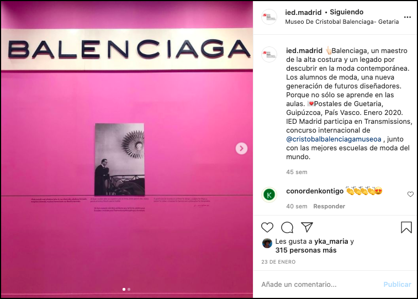Open comments via speech bubble icon
The width and height of the screenshot is (418, 299).
(287, 227)
